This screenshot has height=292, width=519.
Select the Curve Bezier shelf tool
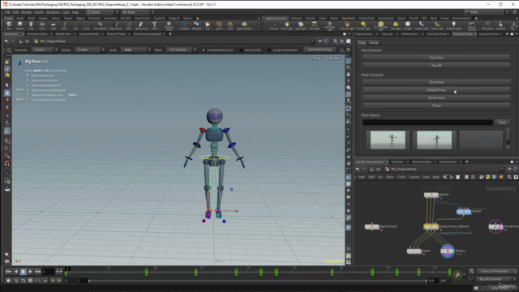(100, 25)
